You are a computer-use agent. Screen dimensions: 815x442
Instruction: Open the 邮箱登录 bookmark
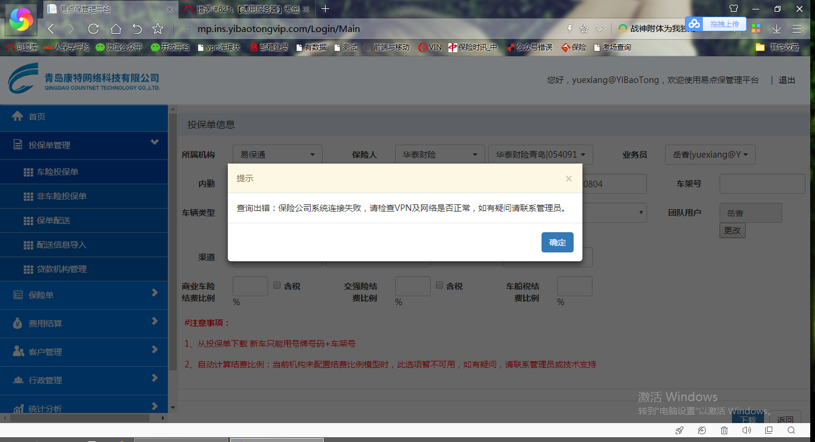pyautogui.click(x=270, y=47)
